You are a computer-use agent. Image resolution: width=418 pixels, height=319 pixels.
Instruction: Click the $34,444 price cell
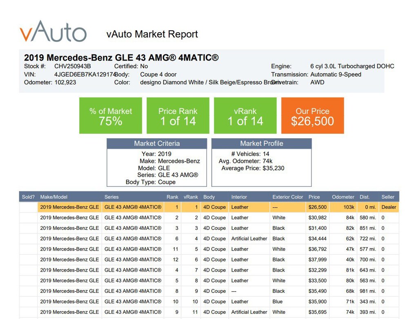317,239
